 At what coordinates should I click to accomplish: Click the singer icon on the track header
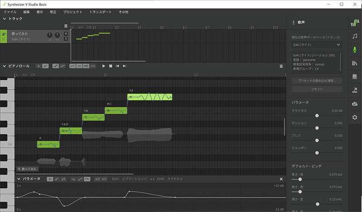tap(4, 34)
